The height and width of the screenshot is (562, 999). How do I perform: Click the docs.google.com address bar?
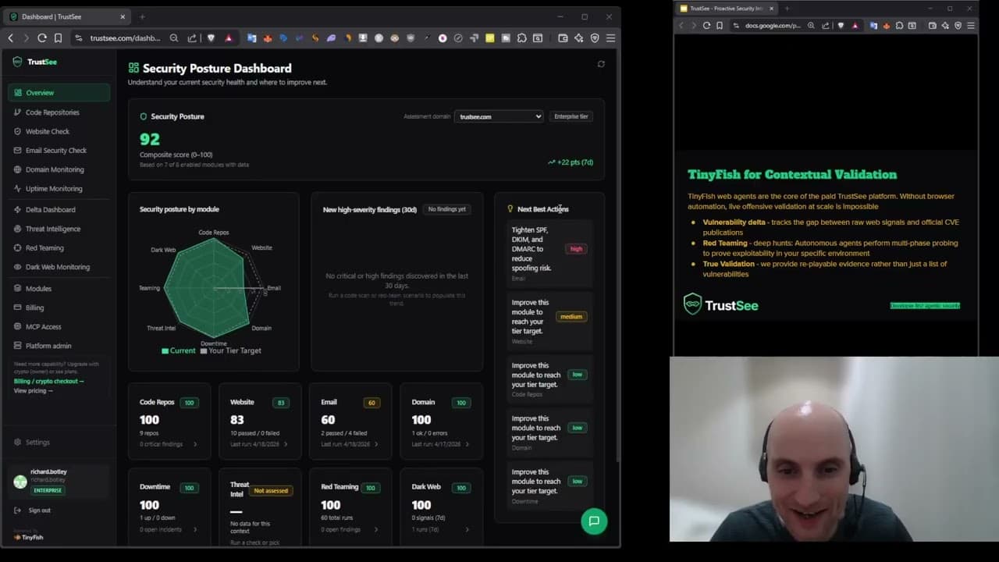tap(773, 26)
